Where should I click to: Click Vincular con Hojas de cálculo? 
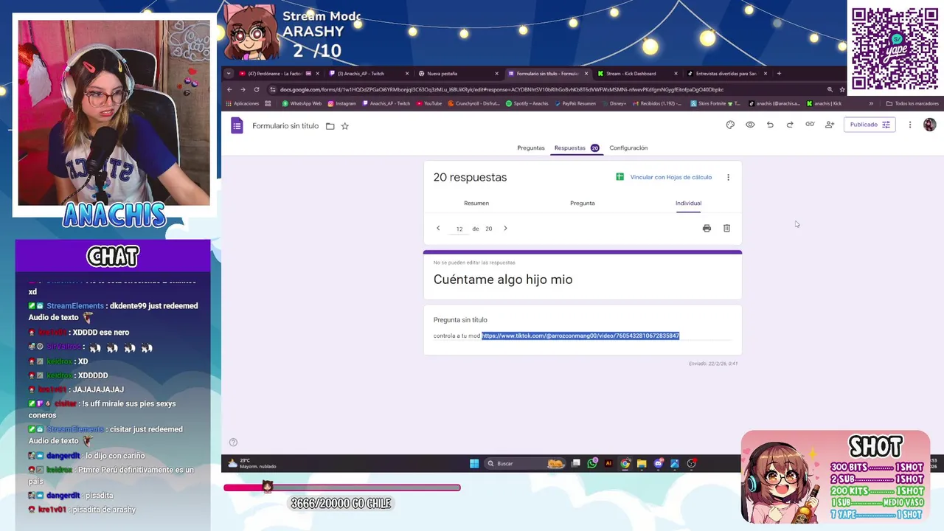pyautogui.click(x=664, y=177)
